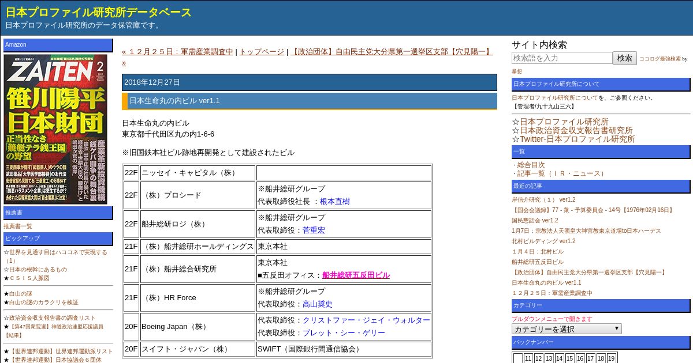The image size is (693, 363).
Task: Click address text 東京都千代田区丸の内1-6-6
Action: [x=168, y=134]
